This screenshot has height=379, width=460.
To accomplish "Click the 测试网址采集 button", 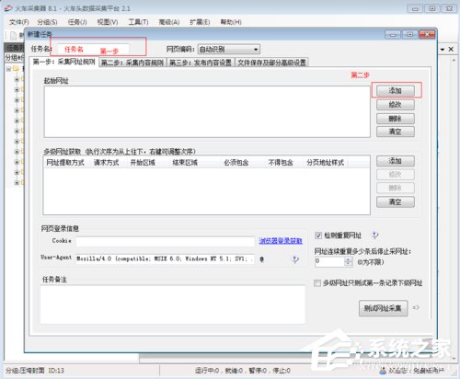I will click(383, 308).
